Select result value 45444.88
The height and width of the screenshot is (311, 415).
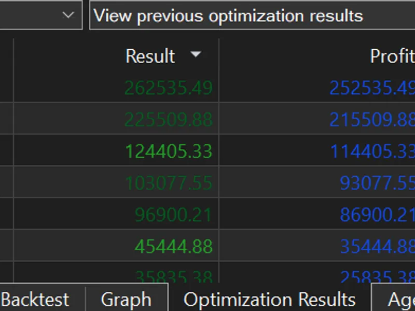173,247
